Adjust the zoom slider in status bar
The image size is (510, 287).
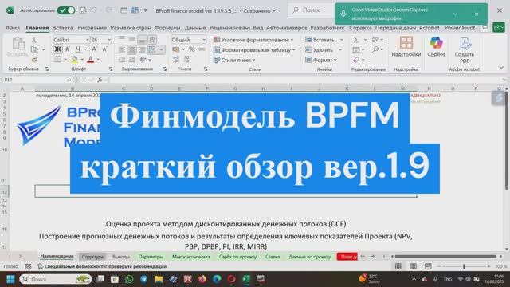coord(464,266)
